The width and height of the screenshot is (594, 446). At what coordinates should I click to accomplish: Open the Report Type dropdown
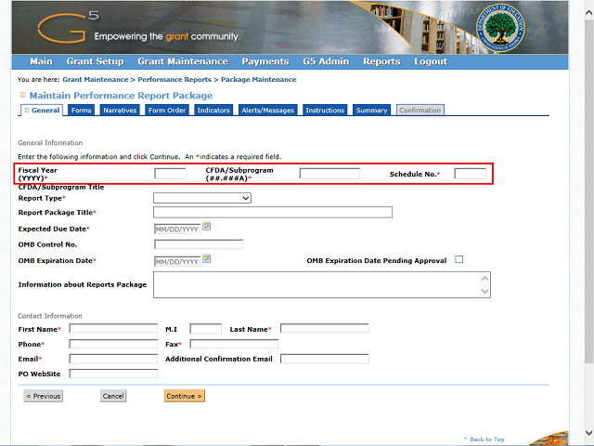[x=202, y=198]
